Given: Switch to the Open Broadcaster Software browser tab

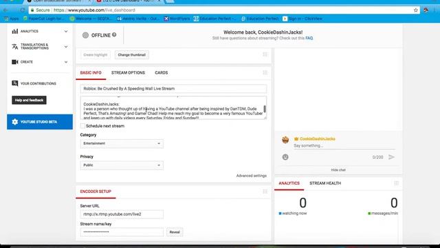Looking at the screenshot, I should pos(58,1).
